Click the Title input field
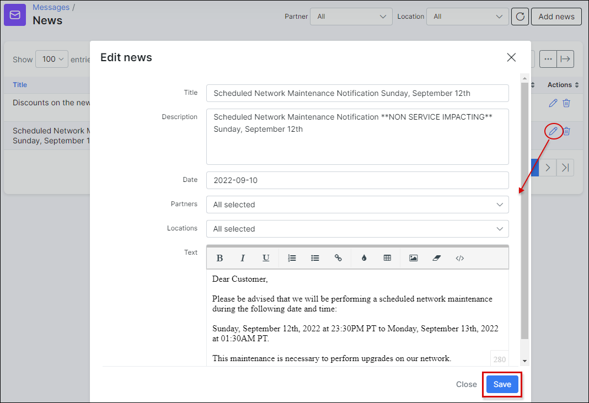The height and width of the screenshot is (403, 589). [357, 93]
